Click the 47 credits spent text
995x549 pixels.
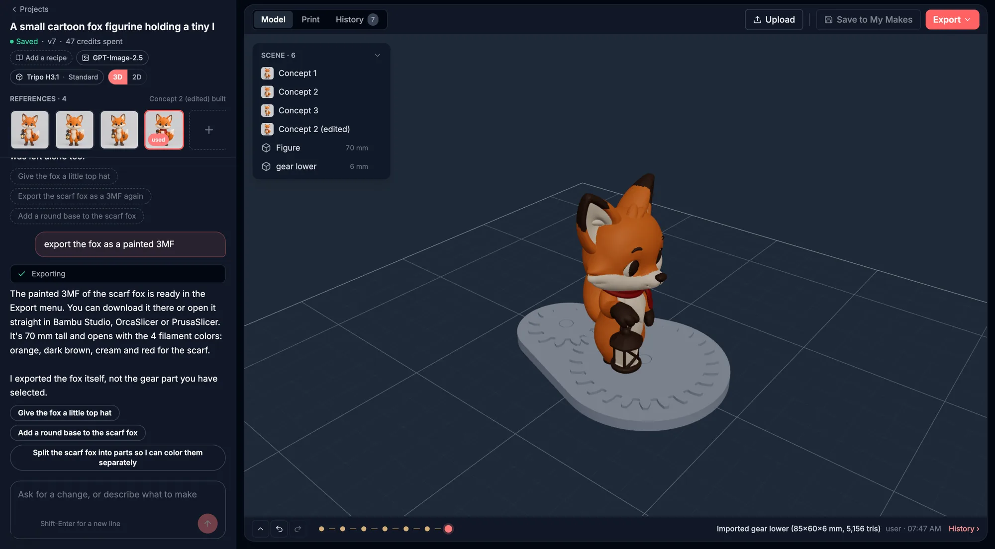tap(94, 41)
